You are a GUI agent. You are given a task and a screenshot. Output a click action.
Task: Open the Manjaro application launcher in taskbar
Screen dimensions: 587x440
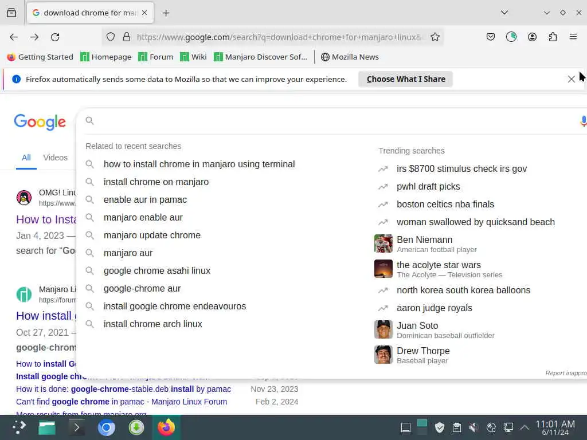click(x=18, y=427)
